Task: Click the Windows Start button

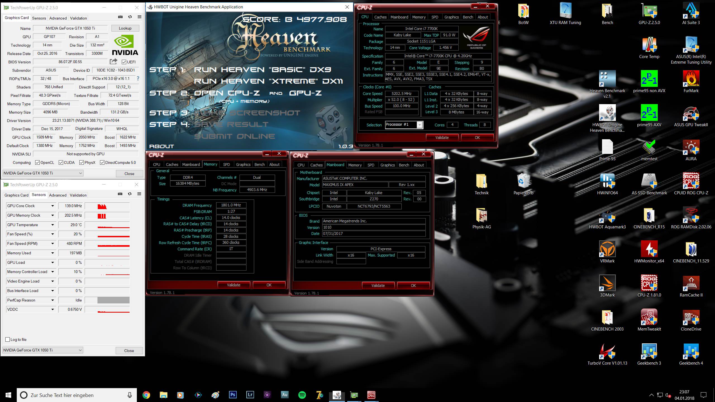Action: (x=8, y=395)
